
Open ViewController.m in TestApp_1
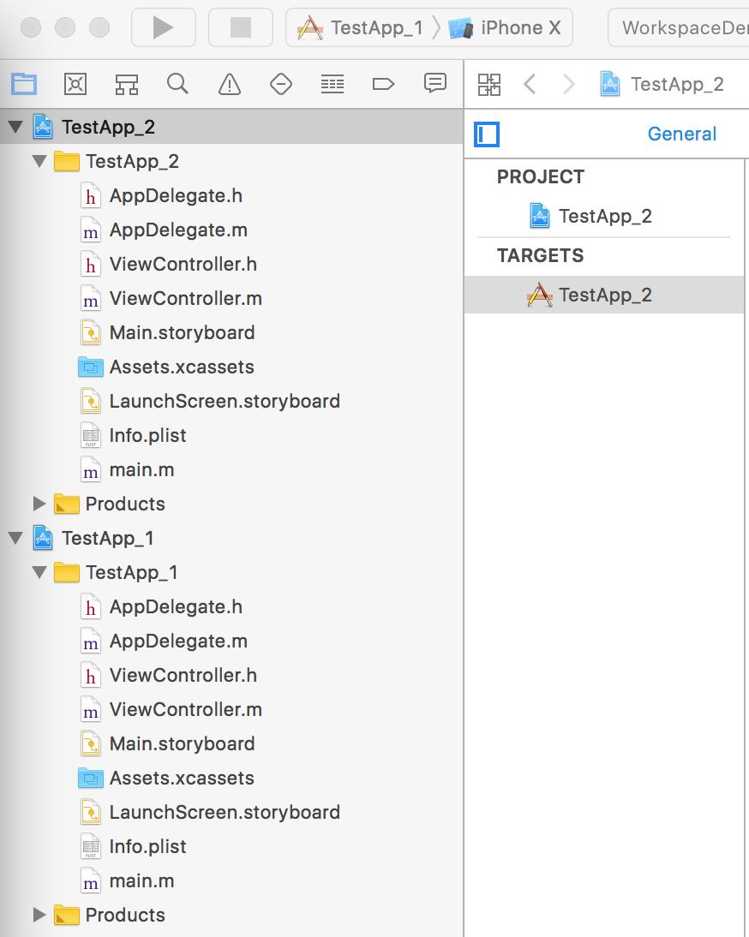click(x=231, y=709)
